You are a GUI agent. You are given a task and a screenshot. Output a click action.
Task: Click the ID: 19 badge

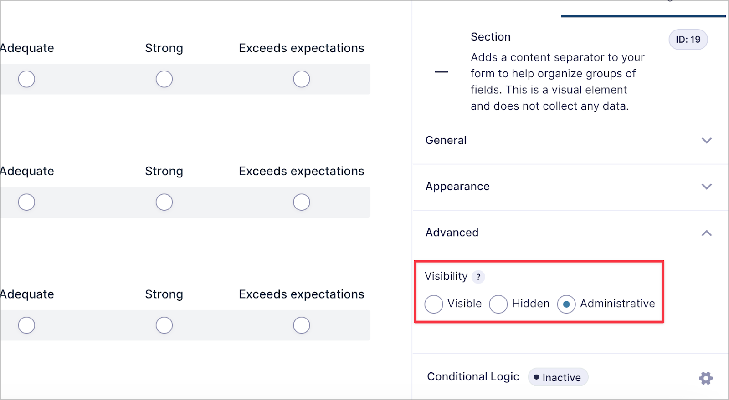[x=688, y=40]
